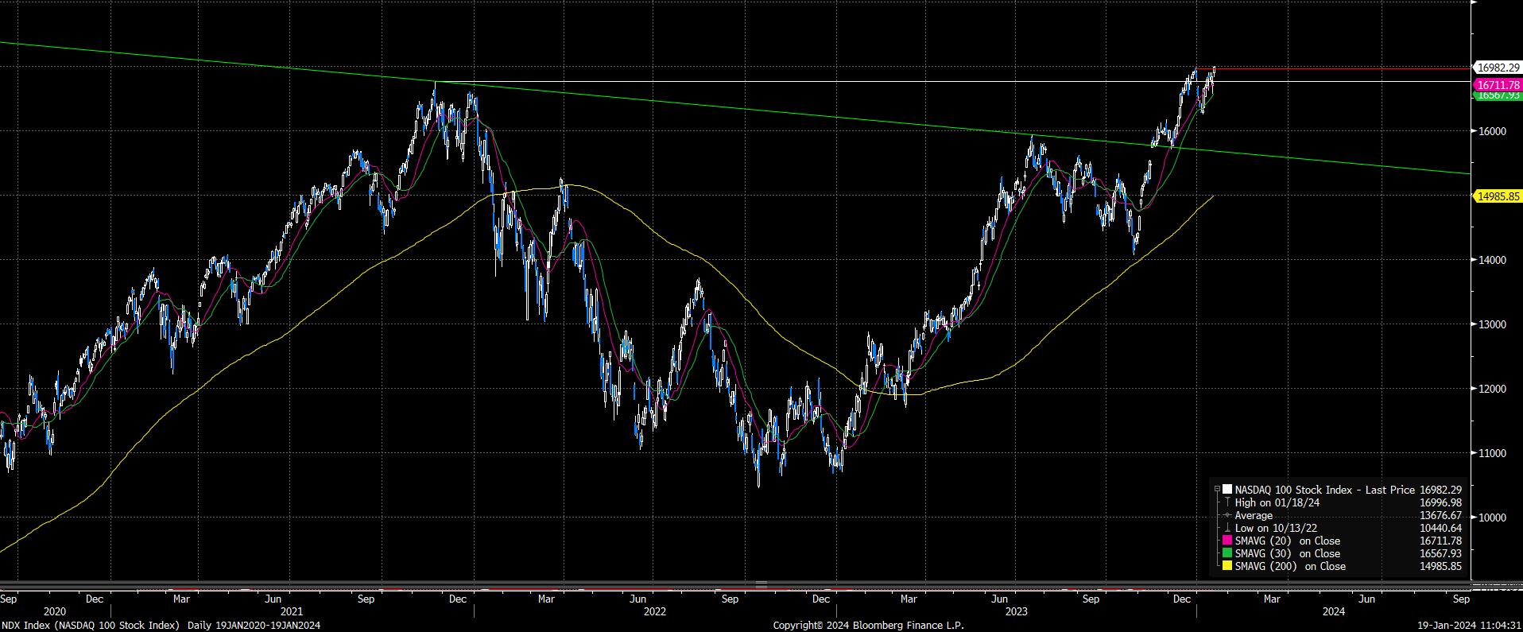This screenshot has height=632, width=1523.
Task: Click the 2020 year label on time axis
Action: [55, 611]
